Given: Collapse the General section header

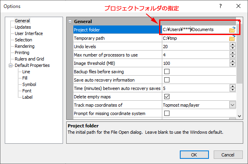Looking at the screenshot, I should [x=70, y=21].
